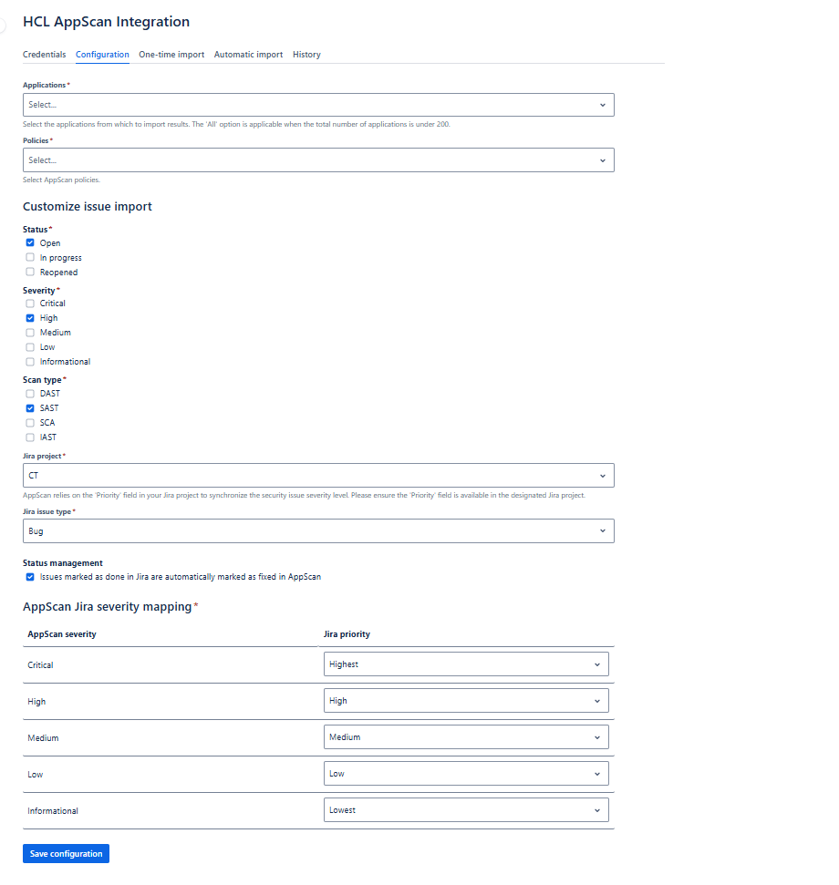Open Jira issue type dropdown showing Bug
Screen dimensions: 839x885
318,531
